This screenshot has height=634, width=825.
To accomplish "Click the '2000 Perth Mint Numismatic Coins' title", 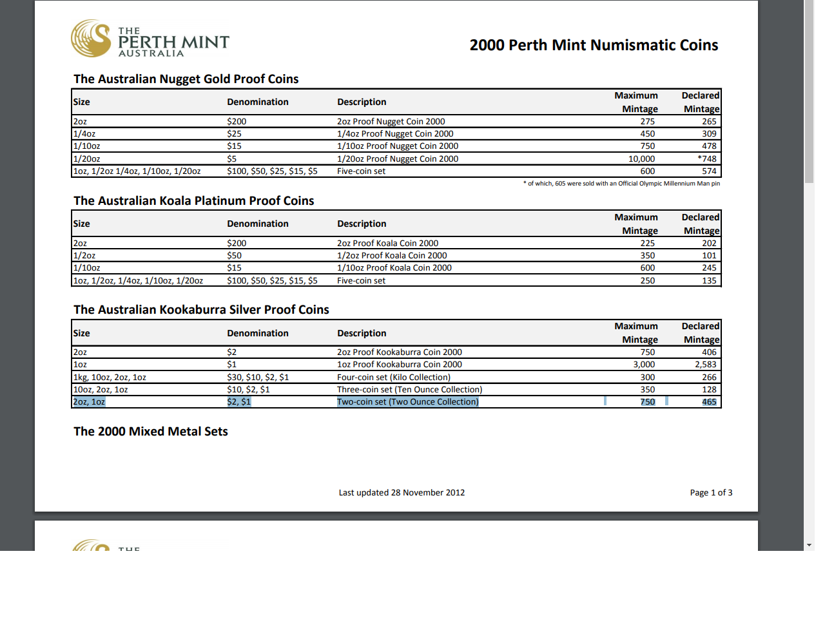I will tap(594, 45).
